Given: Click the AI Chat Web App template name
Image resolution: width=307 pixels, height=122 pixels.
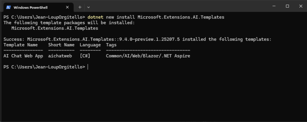Looking at the screenshot, I should (x=23, y=56).
